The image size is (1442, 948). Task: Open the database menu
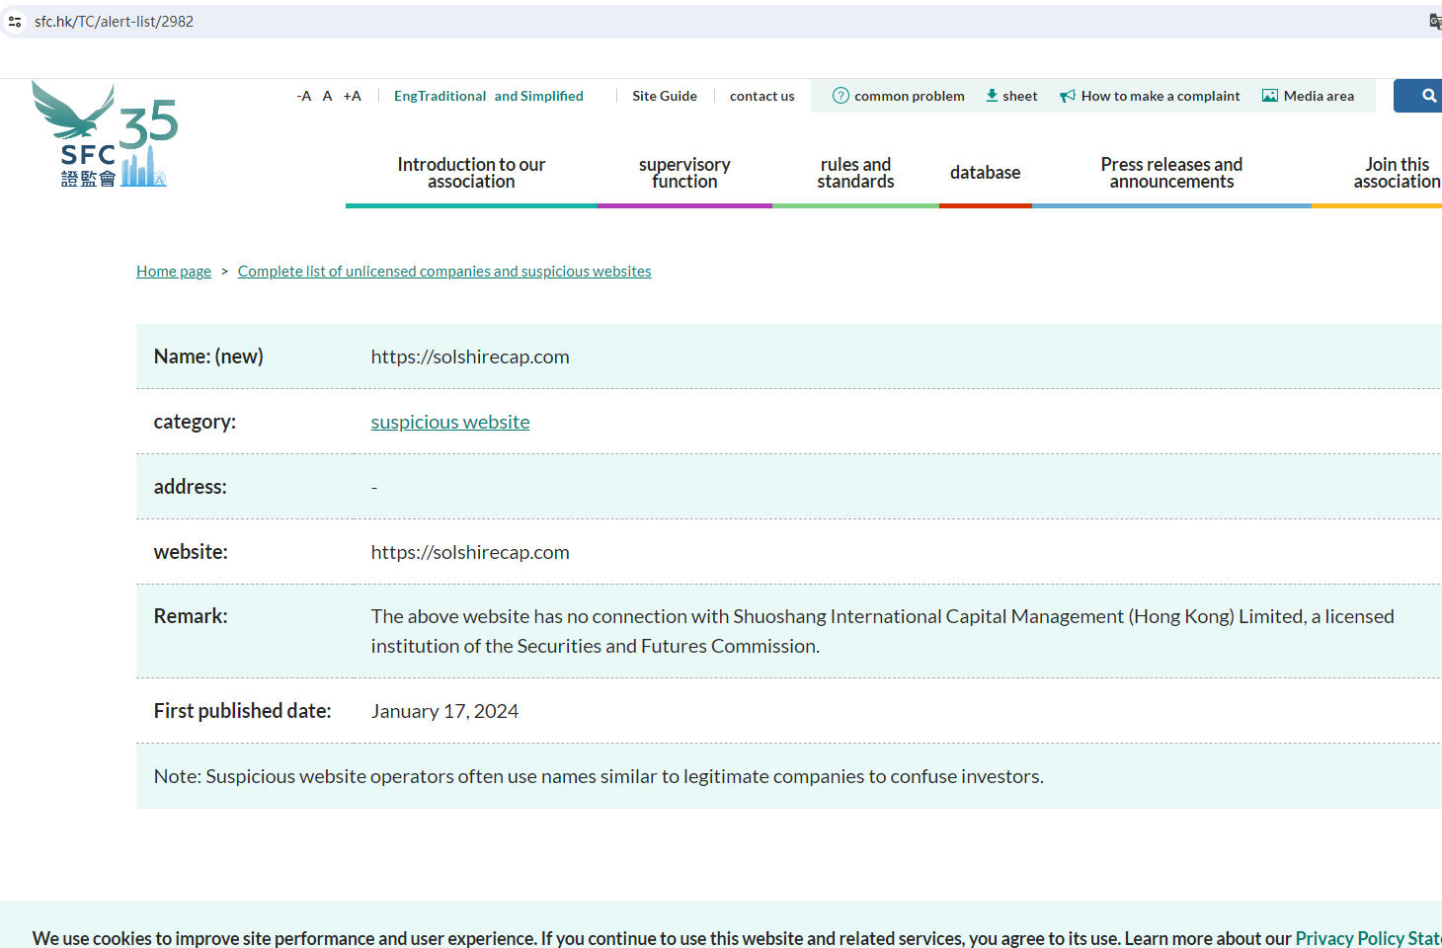click(985, 173)
